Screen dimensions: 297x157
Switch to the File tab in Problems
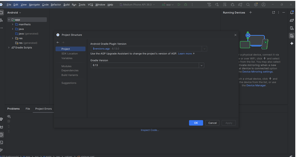point(27,109)
